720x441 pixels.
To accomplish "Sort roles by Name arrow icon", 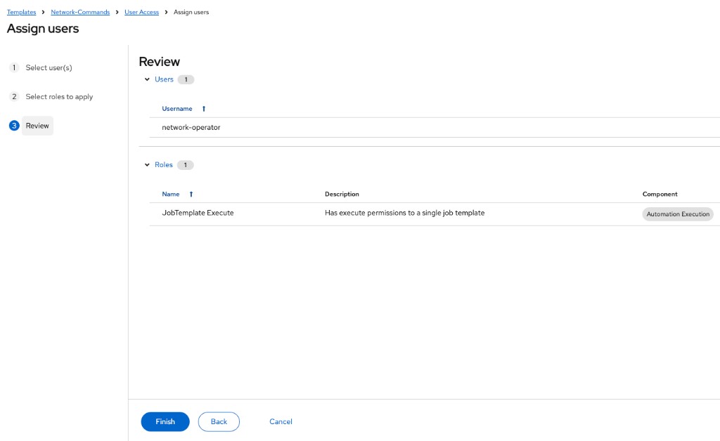I will (x=191, y=194).
